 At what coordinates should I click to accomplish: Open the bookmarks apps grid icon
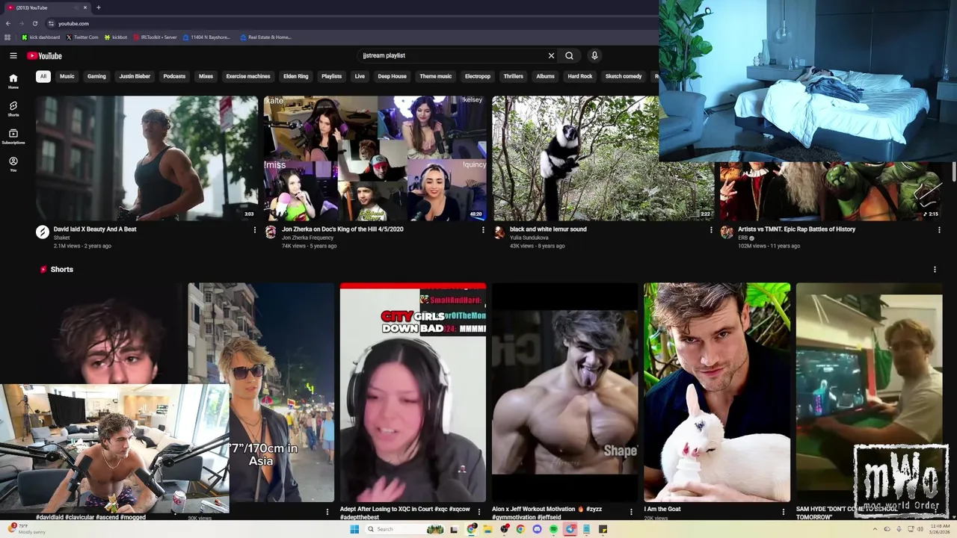(7, 37)
